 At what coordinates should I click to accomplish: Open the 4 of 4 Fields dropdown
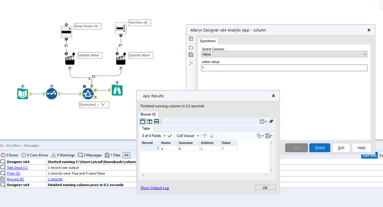[154, 135]
